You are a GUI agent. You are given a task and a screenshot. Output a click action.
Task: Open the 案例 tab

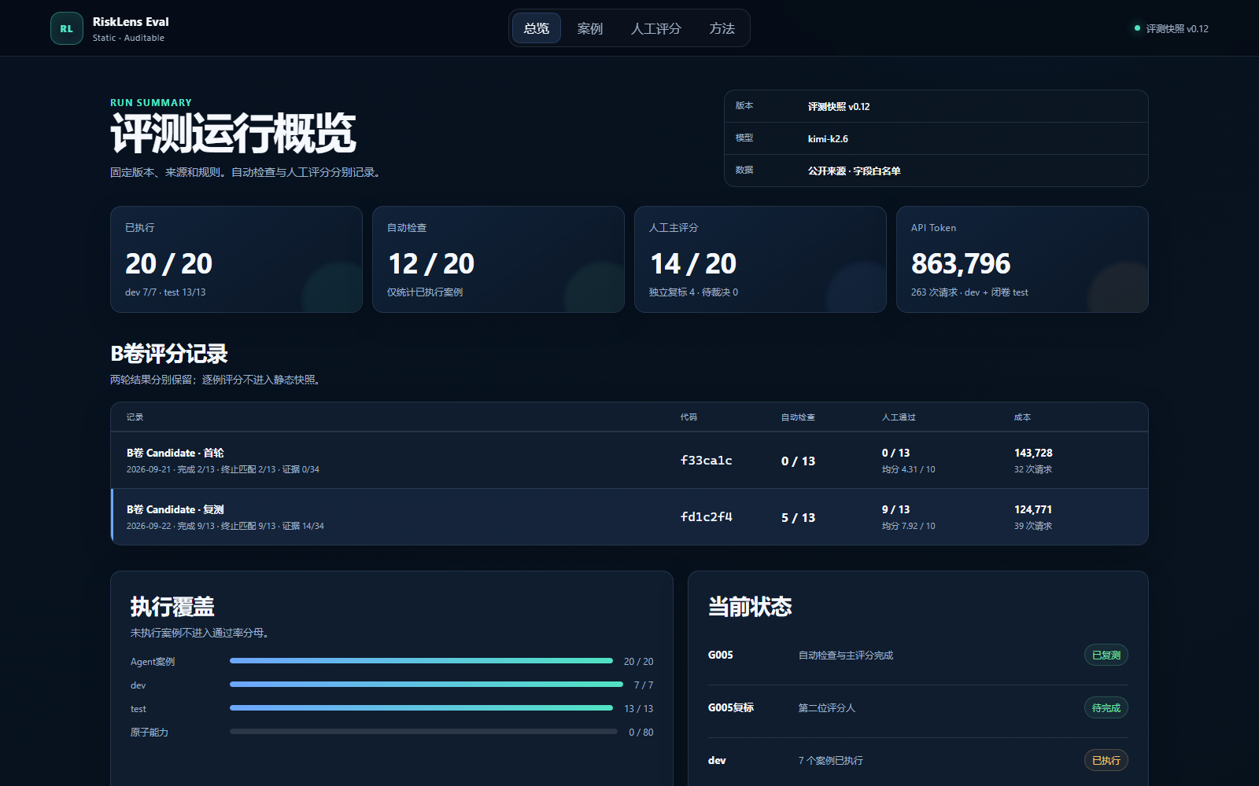590,28
